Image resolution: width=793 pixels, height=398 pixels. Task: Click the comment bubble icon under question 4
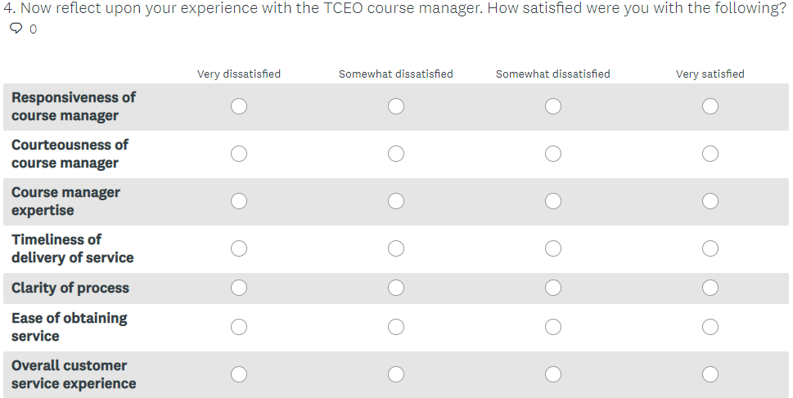coord(16,29)
